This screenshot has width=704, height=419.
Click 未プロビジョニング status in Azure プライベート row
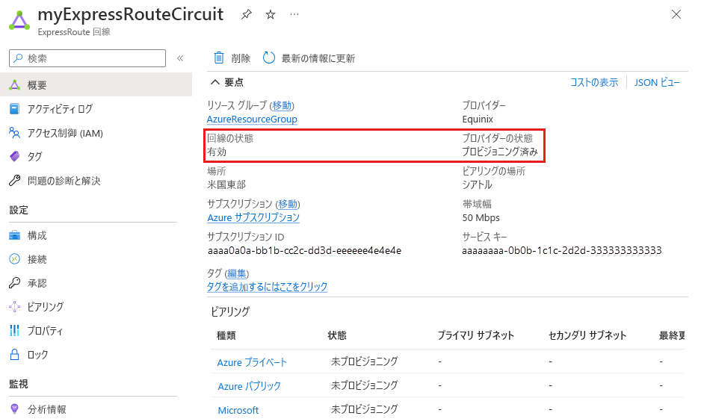coord(365,361)
